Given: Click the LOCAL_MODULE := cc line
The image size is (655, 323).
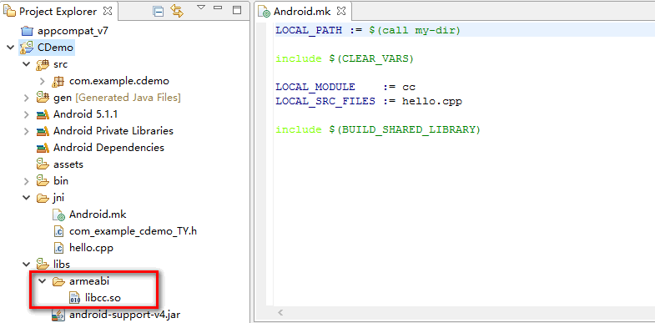Looking at the screenshot, I should [x=345, y=88].
